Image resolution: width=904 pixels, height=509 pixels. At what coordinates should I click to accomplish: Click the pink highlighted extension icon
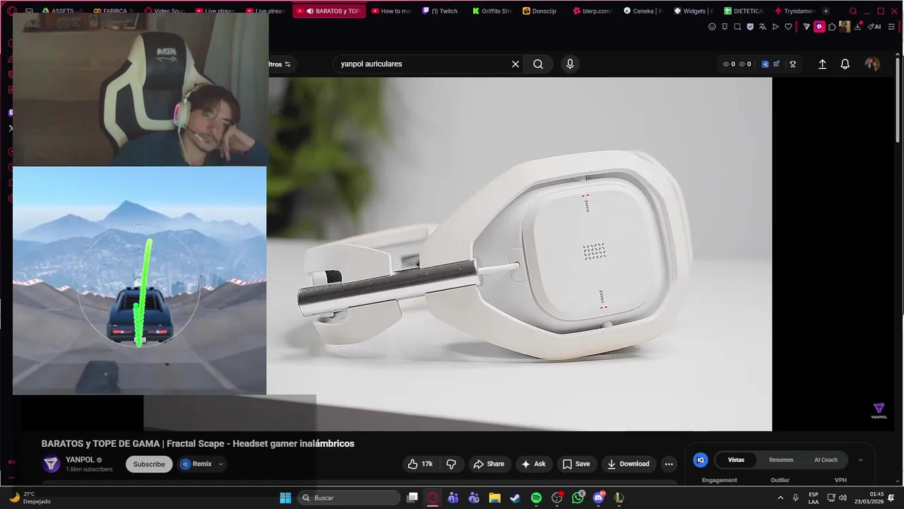(x=819, y=27)
